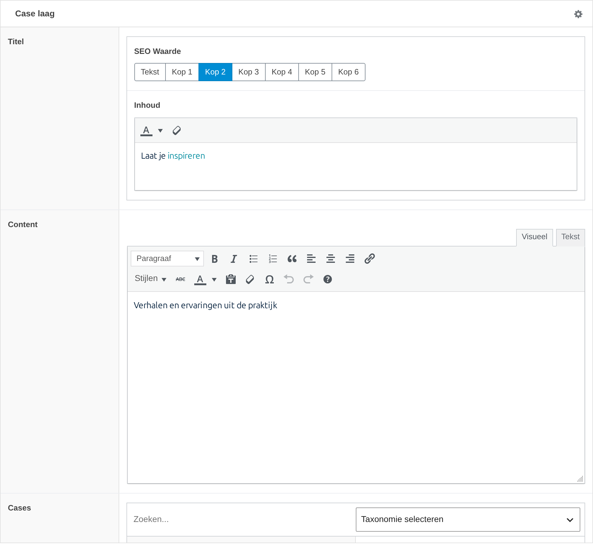The height and width of the screenshot is (545, 593).
Task: Click the Zoeken search field
Action: pos(241,520)
